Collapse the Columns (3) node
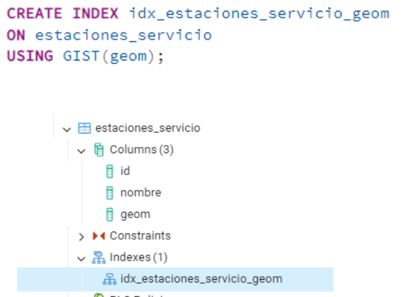The height and width of the screenshot is (297, 402). coord(82,150)
